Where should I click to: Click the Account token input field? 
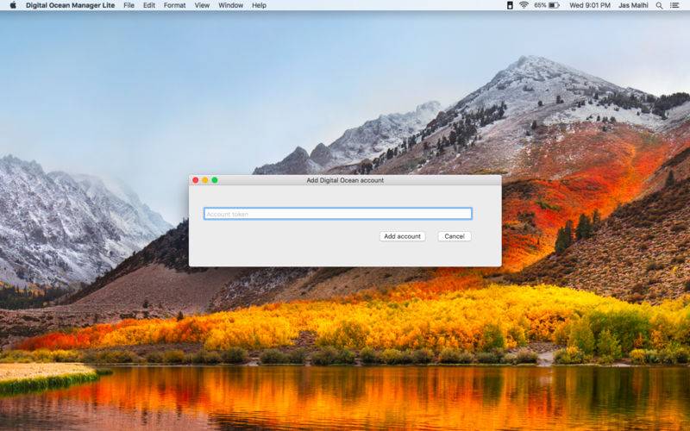pos(338,214)
